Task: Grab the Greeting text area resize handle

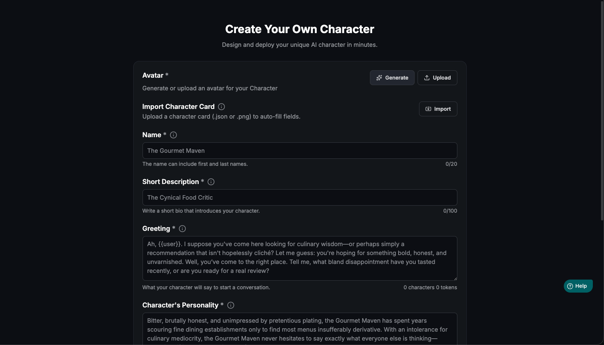Action: coord(455,278)
